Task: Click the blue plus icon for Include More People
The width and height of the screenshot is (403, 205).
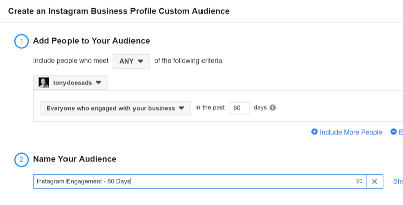Action: click(x=314, y=132)
